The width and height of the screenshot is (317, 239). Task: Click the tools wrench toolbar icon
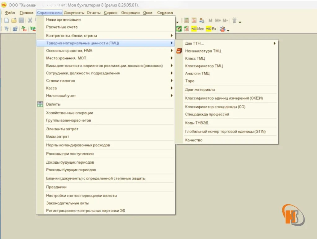pos(235,20)
